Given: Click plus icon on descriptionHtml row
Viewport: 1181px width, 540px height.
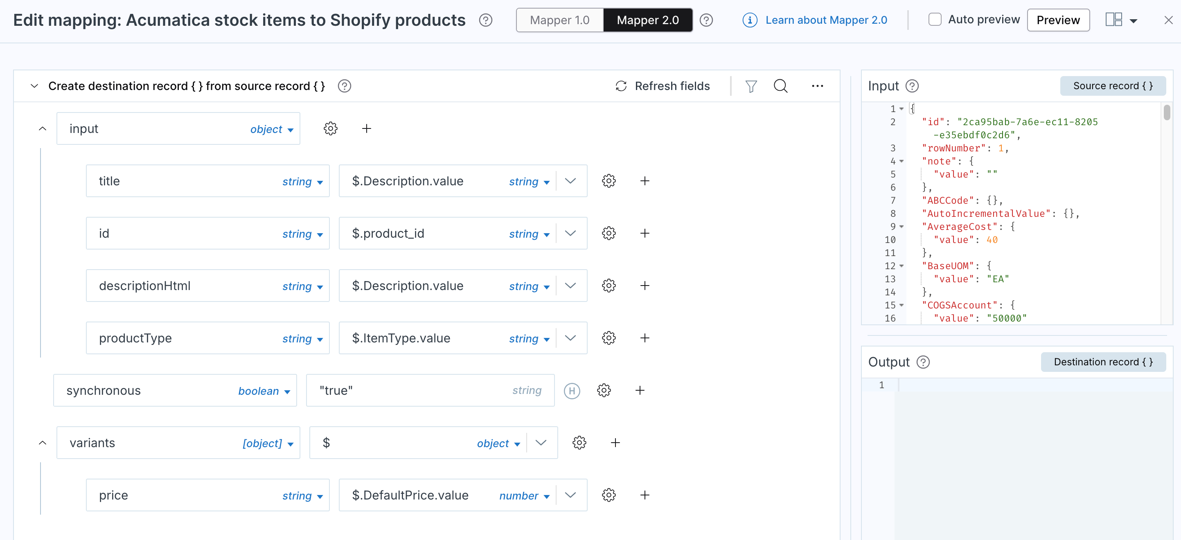Looking at the screenshot, I should click(x=645, y=286).
